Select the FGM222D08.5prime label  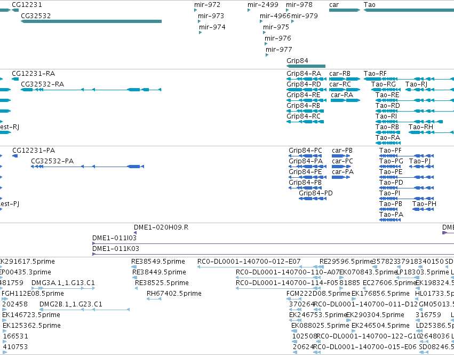pos(318,294)
